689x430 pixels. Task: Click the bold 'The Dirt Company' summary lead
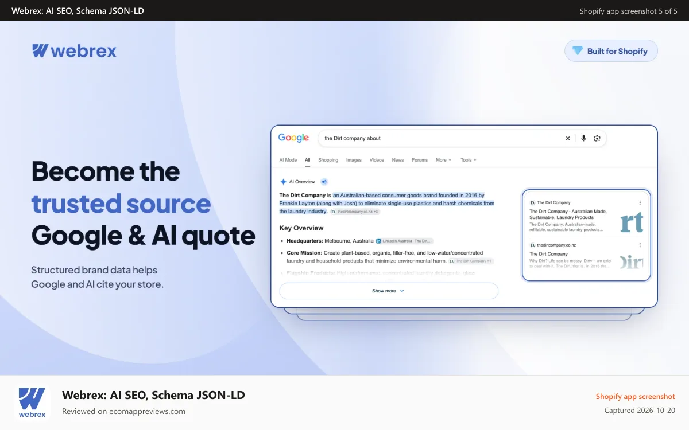pos(303,196)
